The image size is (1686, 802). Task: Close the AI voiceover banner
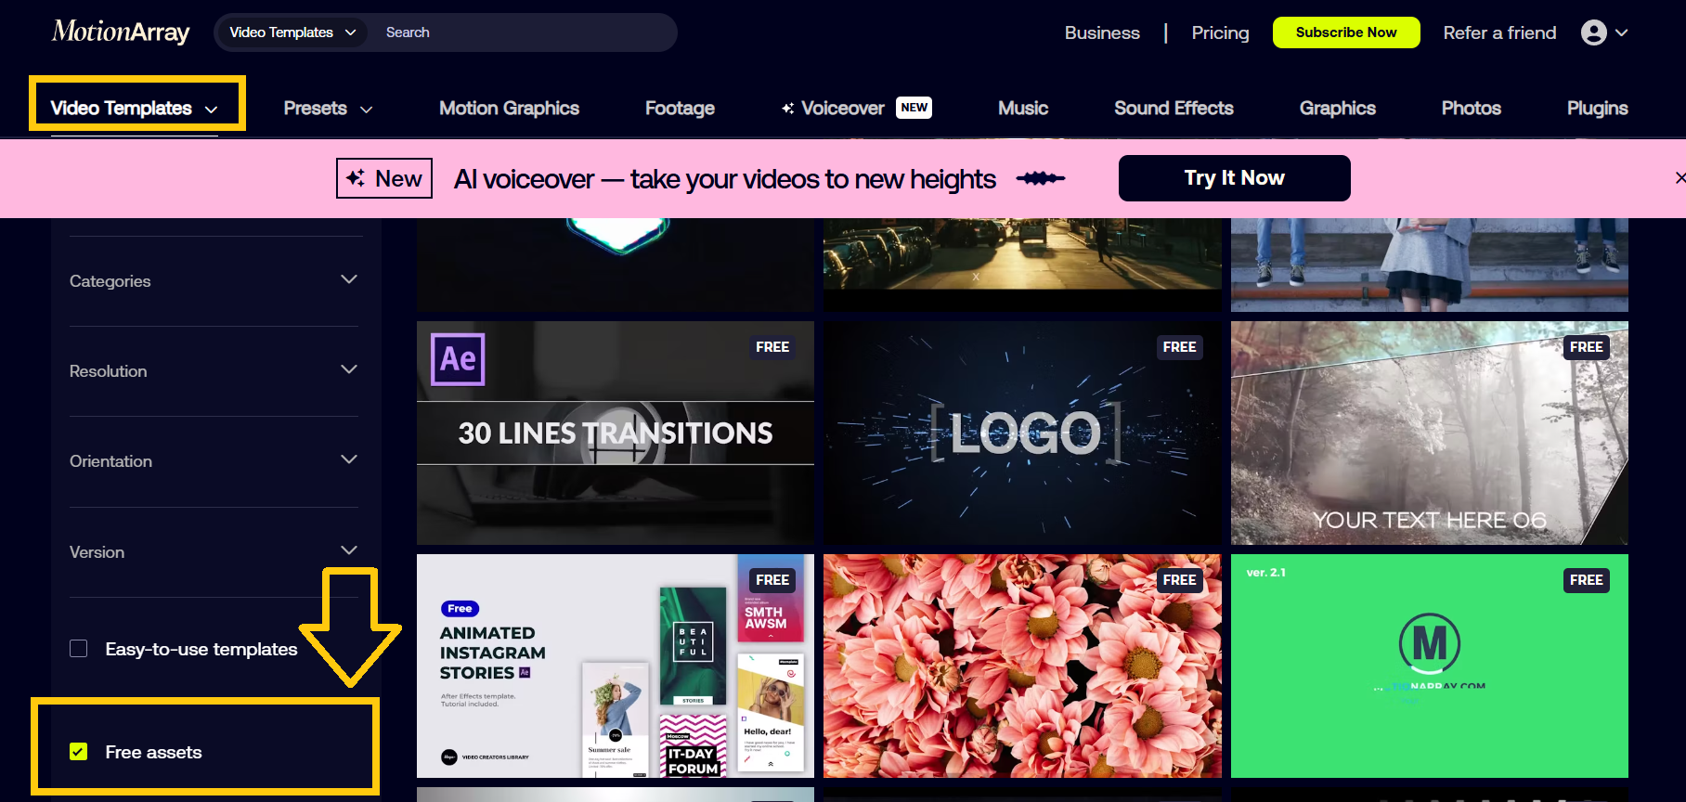(1679, 177)
